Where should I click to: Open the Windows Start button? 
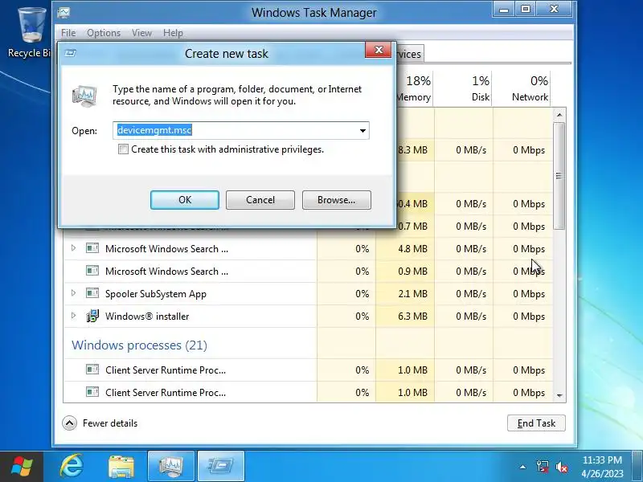(x=22, y=467)
